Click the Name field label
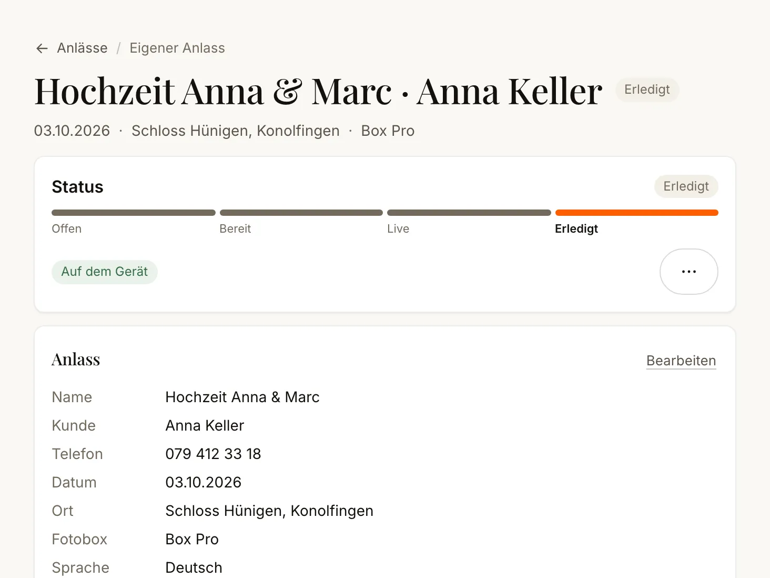The height and width of the screenshot is (578, 770). click(72, 397)
